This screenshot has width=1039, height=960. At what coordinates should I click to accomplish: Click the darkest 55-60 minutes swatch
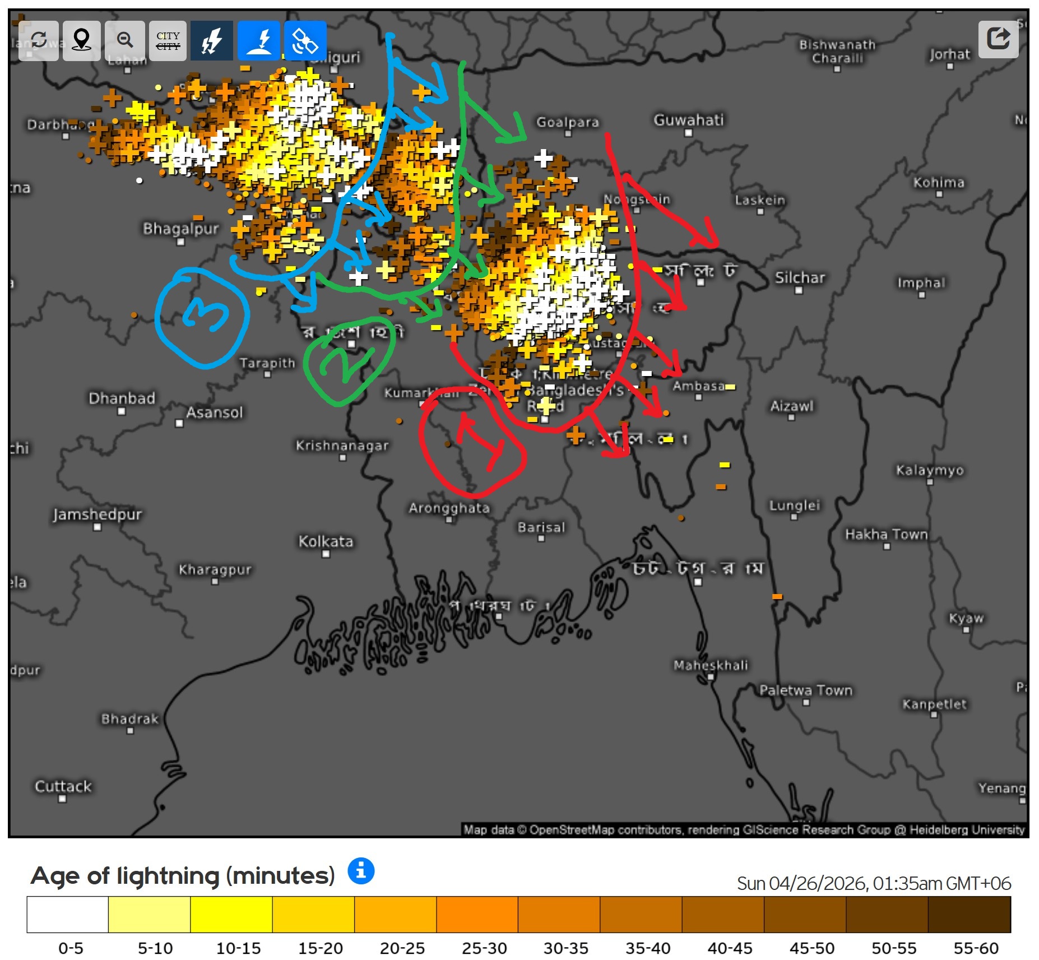coord(969,914)
